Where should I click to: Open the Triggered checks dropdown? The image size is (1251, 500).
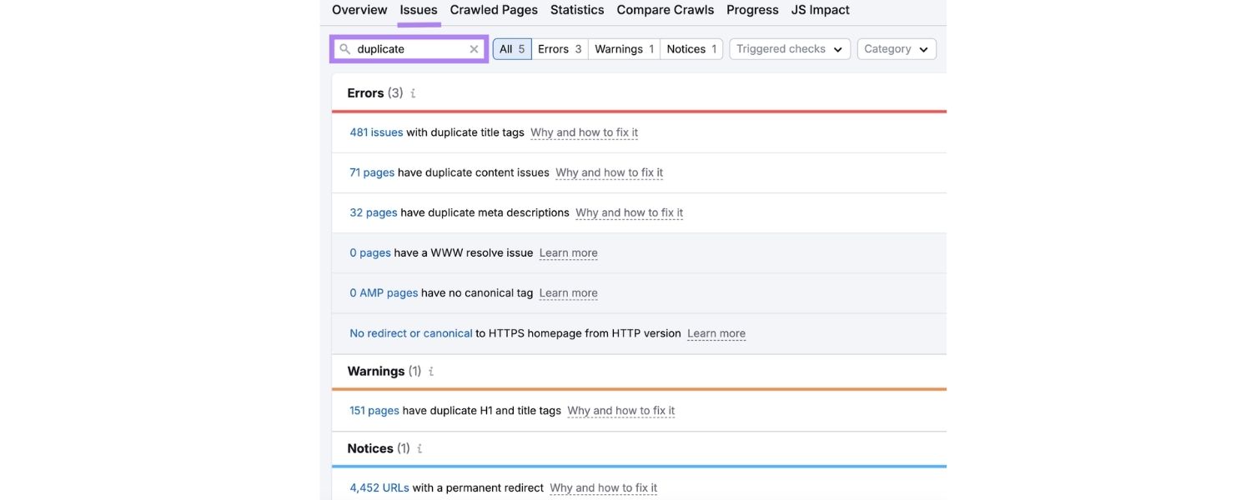[x=789, y=49]
